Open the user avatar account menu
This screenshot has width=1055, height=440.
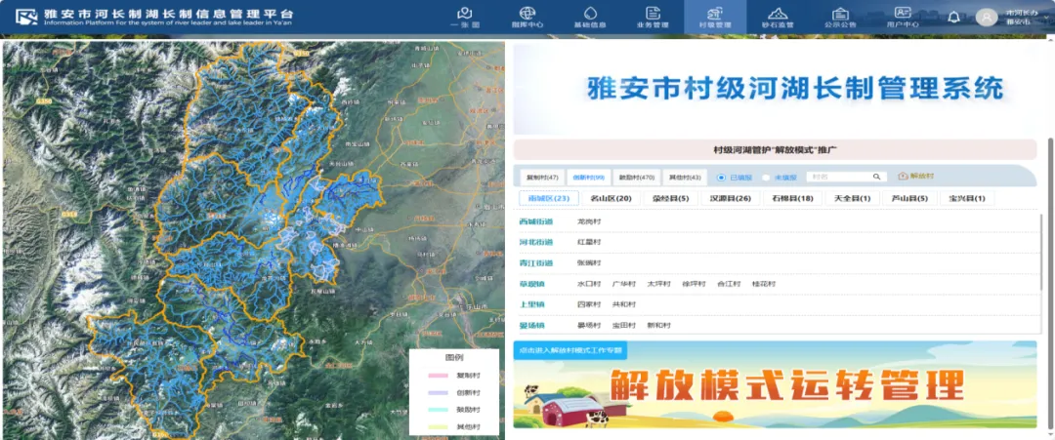coord(987,18)
